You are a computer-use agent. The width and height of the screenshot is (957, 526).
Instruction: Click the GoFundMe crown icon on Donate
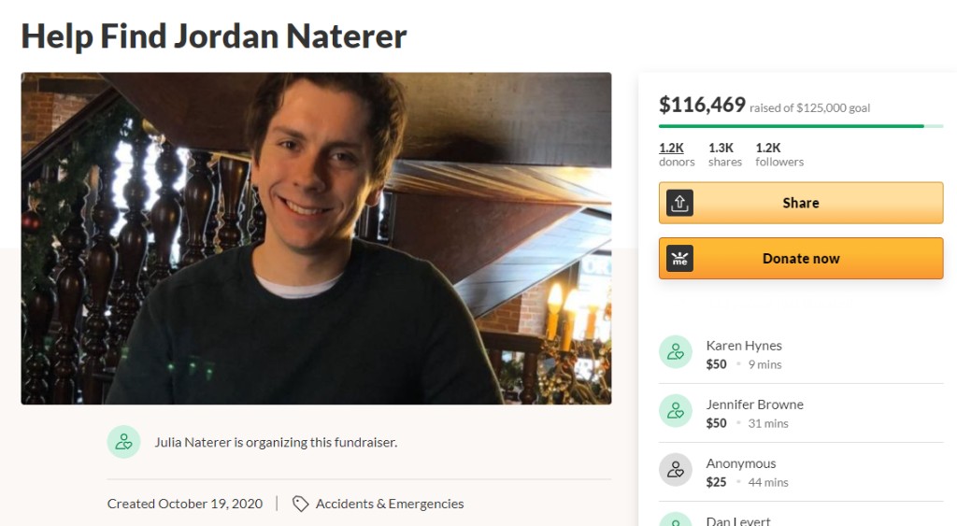pos(679,258)
